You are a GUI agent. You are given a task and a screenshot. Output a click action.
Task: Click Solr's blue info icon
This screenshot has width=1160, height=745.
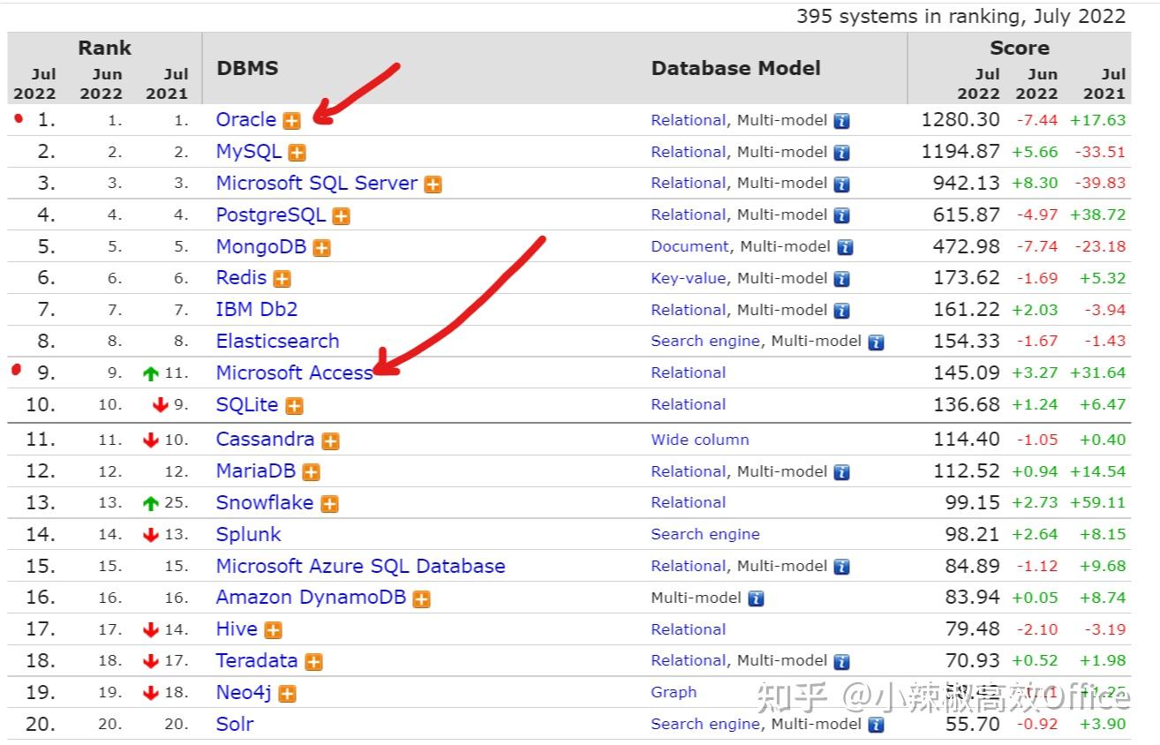[x=877, y=724]
